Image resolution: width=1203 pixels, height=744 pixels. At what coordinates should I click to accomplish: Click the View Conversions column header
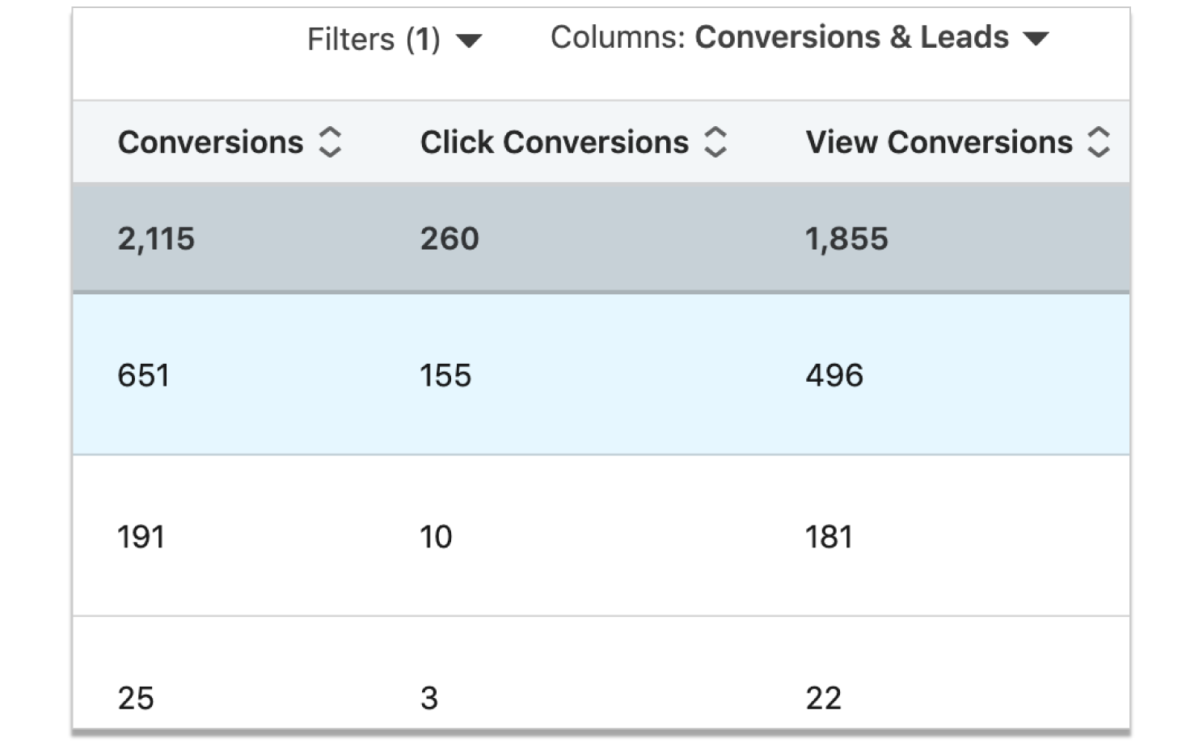(939, 142)
